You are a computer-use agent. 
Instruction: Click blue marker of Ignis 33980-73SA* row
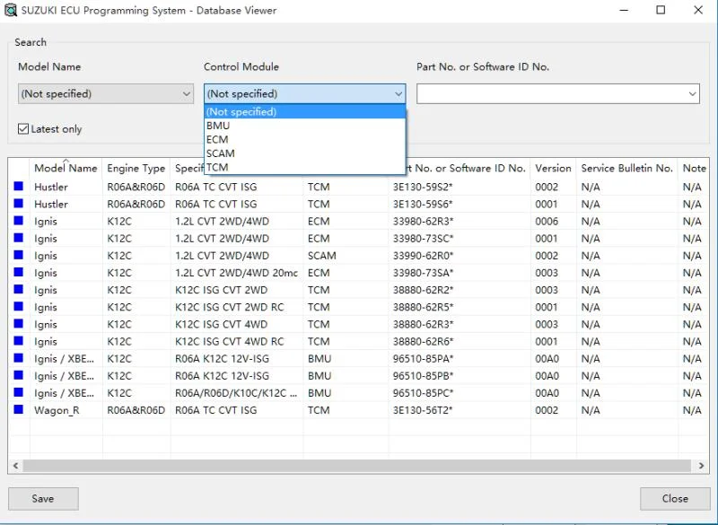[18, 272]
